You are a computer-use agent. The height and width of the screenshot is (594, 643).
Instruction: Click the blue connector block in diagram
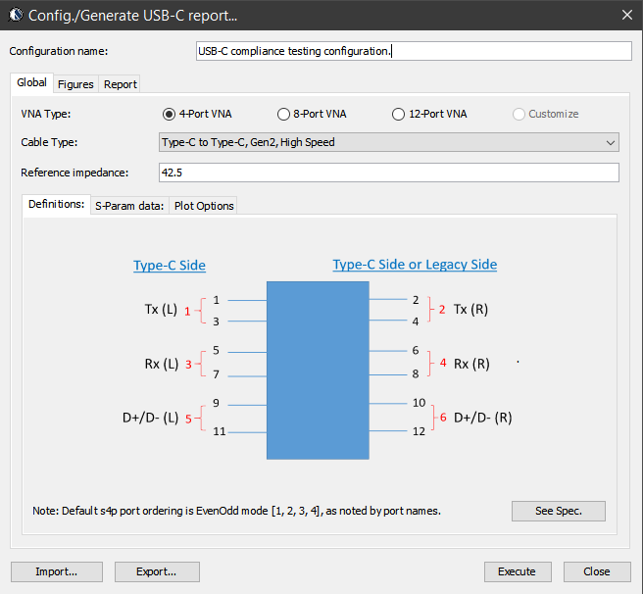[x=318, y=370]
